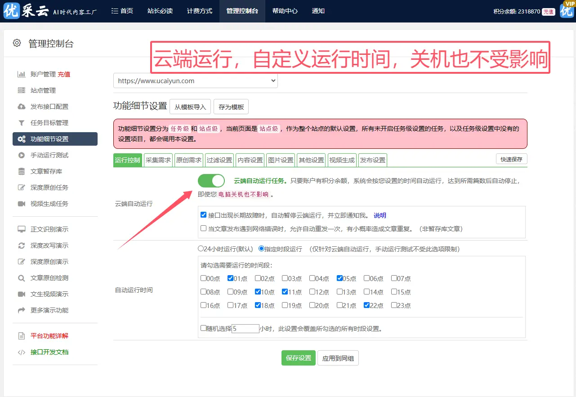This screenshot has width=576, height=397.
Task: Click the funnel icon beside 任务目标管理
Action: click(x=21, y=123)
